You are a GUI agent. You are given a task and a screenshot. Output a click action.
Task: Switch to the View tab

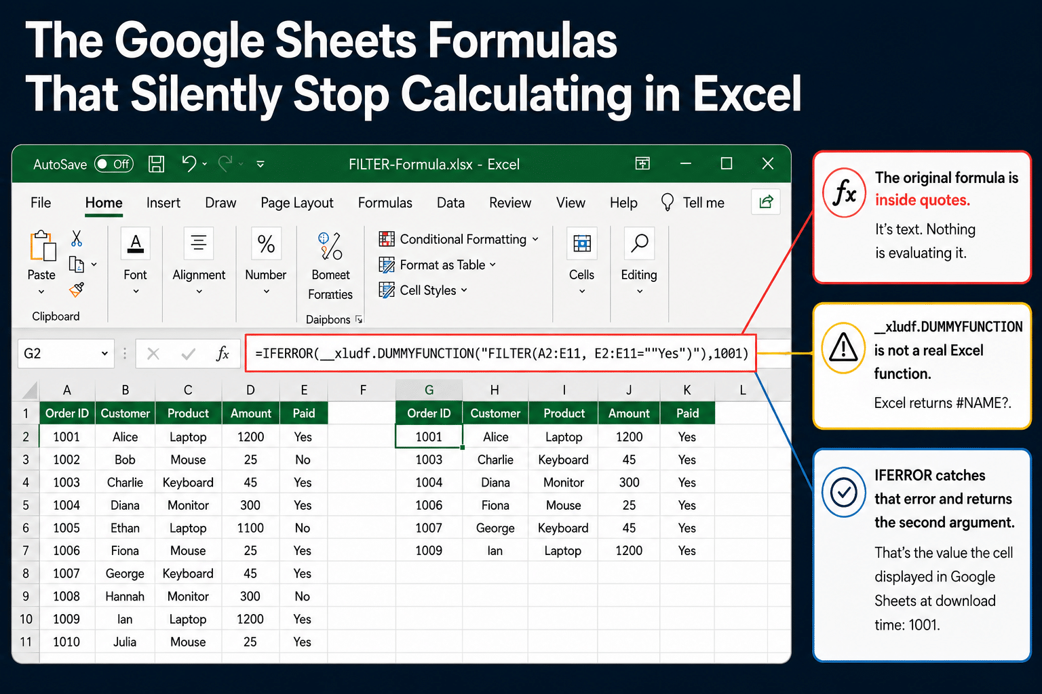click(571, 203)
